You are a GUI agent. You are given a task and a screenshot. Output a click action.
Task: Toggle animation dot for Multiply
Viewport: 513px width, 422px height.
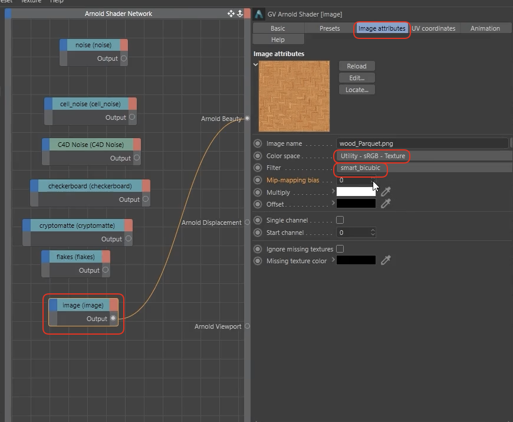(x=258, y=192)
